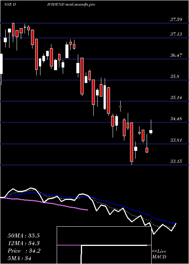Click the 33.81 price level label

tap(176, 140)
